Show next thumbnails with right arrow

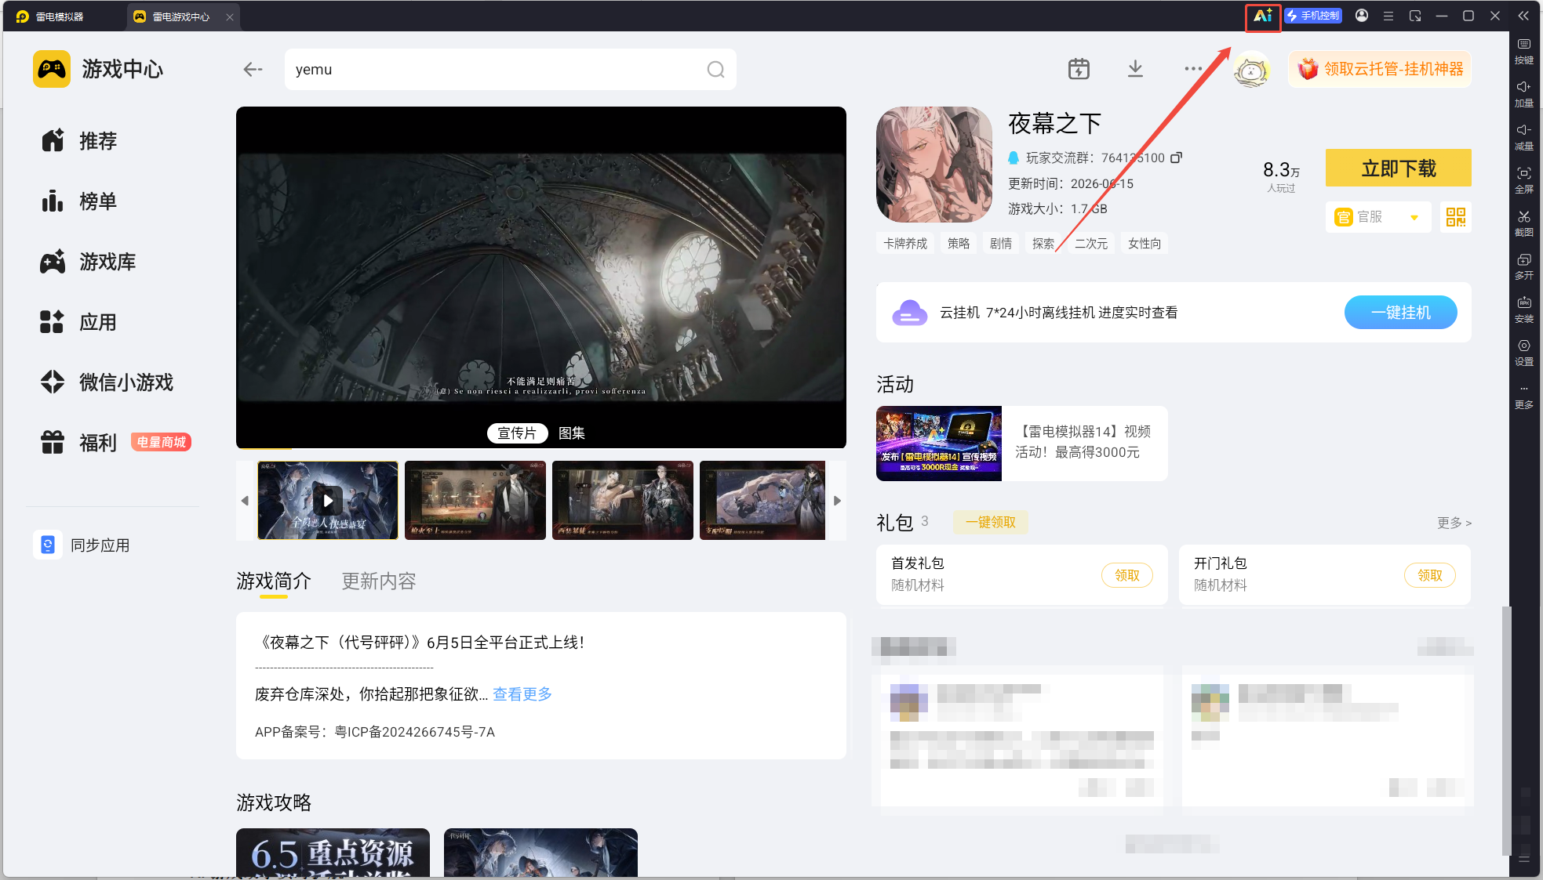pyautogui.click(x=837, y=500)
